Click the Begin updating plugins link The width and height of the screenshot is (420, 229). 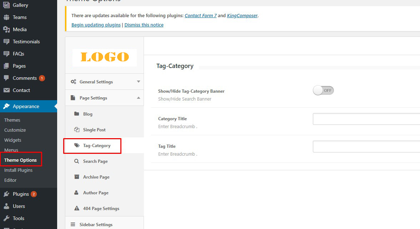point(96,25)
